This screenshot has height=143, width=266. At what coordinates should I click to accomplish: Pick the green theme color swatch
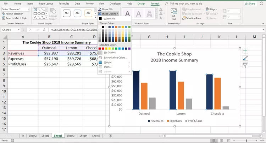(x=129, y=27)
